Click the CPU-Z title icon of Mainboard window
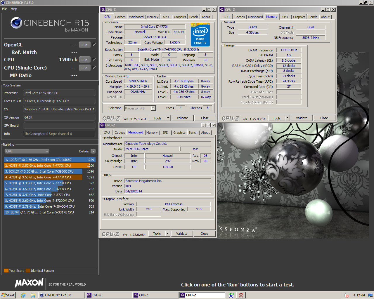 (102, 125)
